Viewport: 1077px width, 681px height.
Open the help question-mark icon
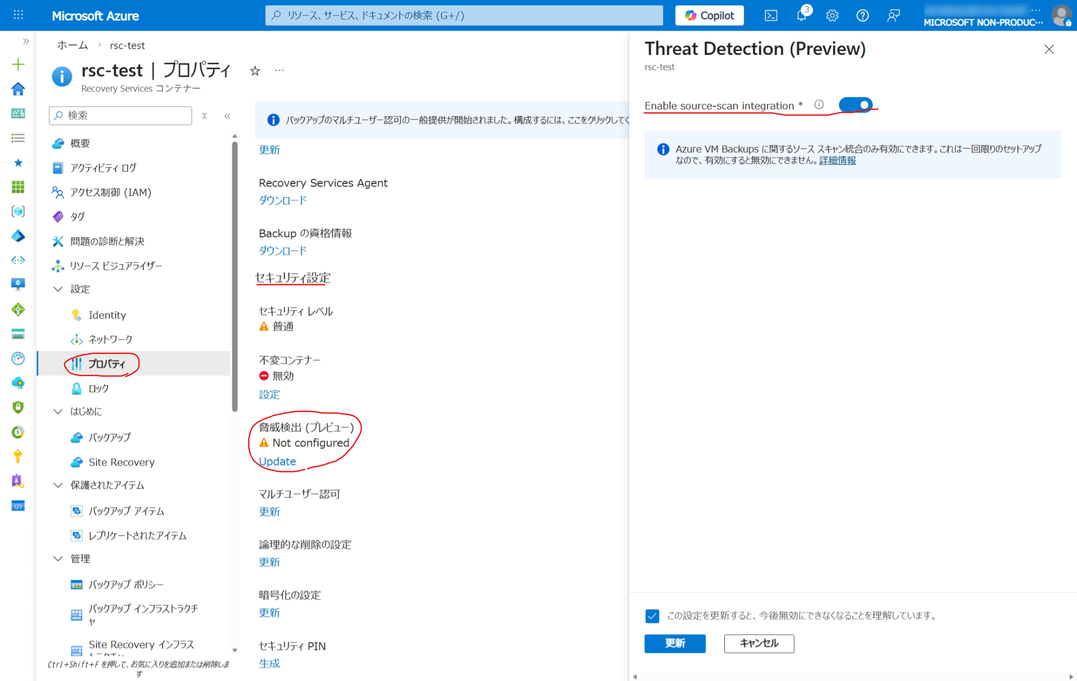point(862,15)
